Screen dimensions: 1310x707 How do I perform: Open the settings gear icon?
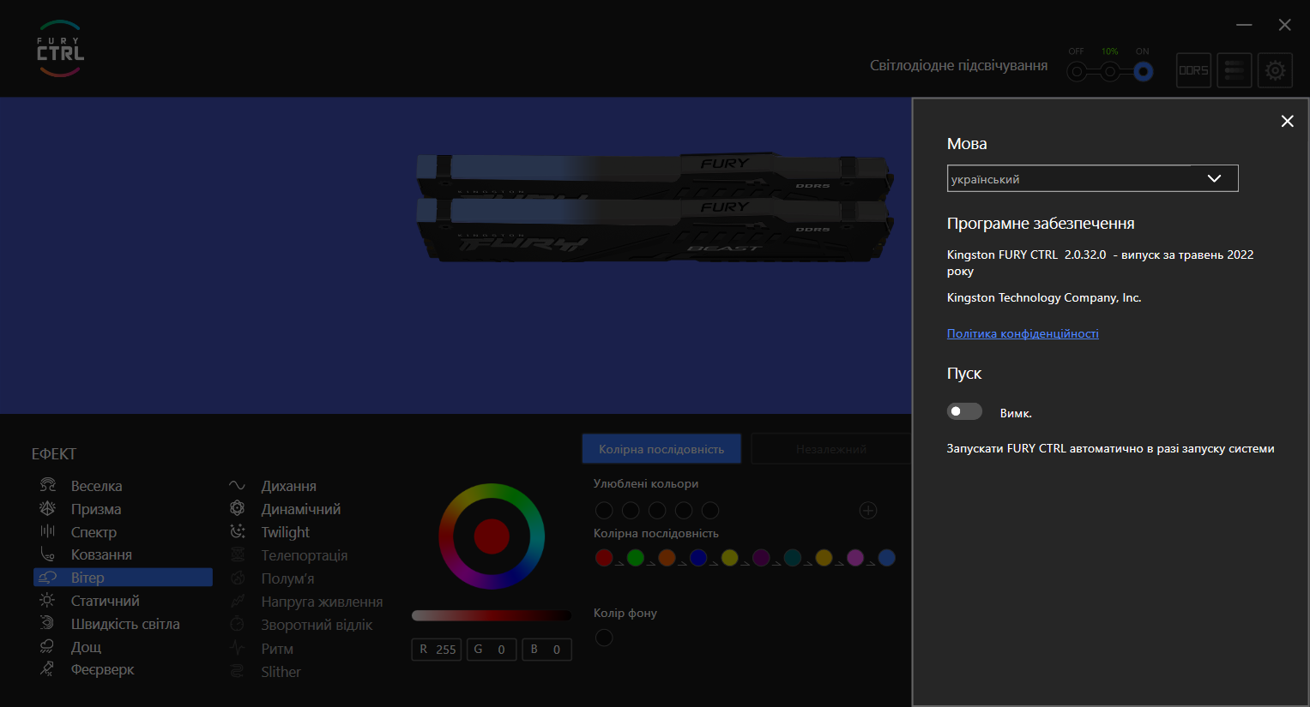[x=1275, y=70]
